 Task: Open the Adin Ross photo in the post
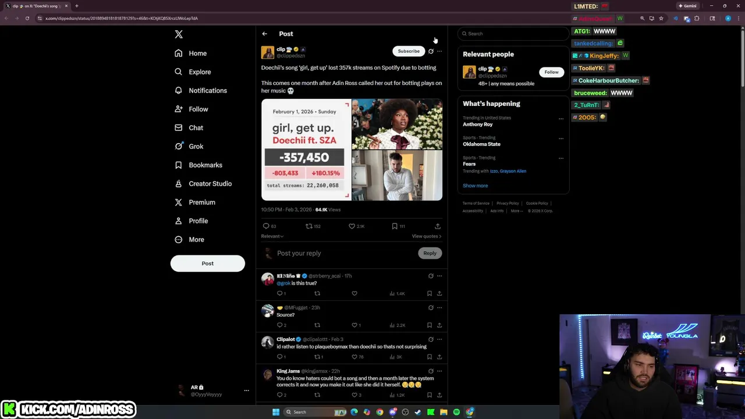coord(397,176)
